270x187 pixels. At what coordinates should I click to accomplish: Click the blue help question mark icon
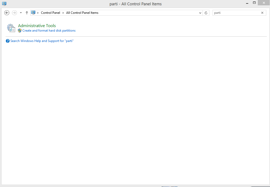click(x=8, y=41)
